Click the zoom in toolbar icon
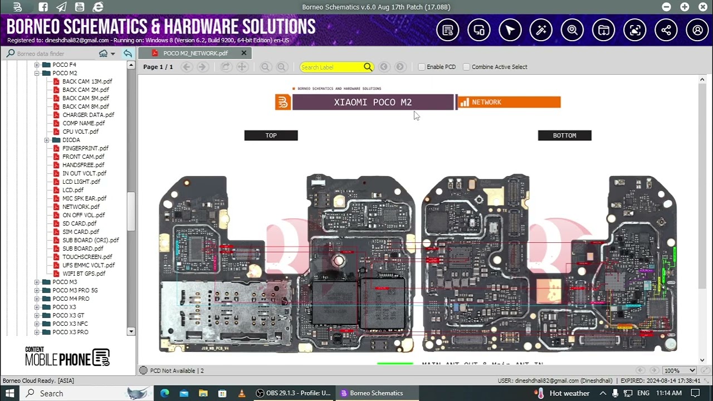 coord(282,67)
